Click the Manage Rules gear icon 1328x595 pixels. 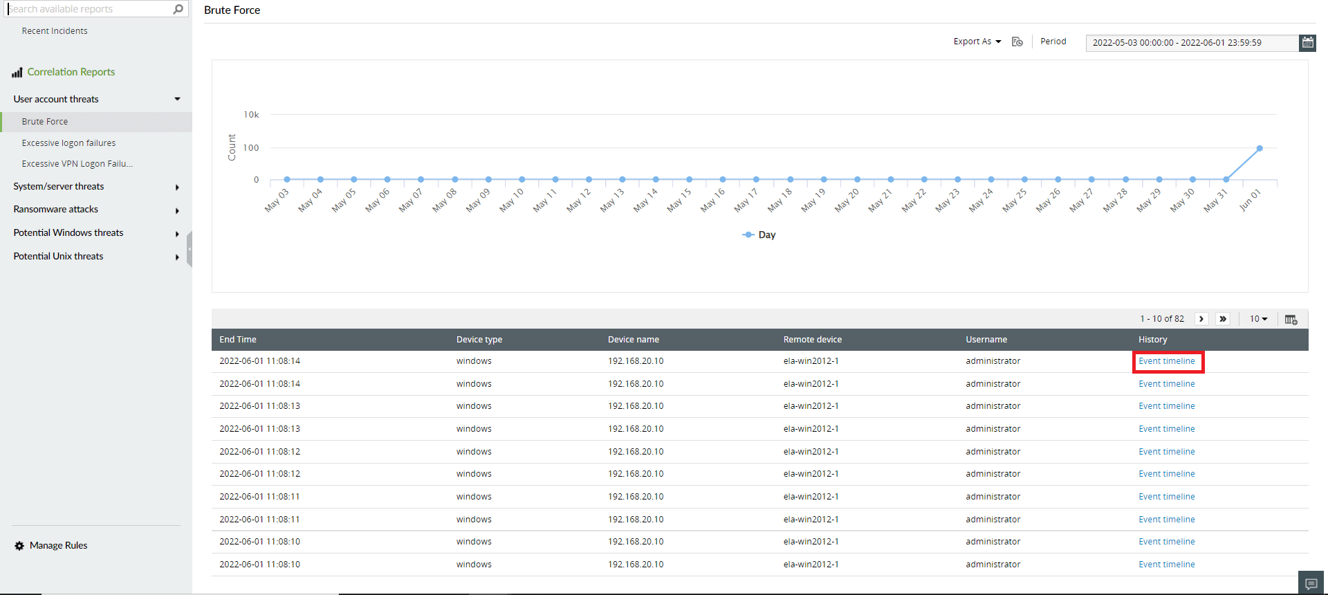19,546
